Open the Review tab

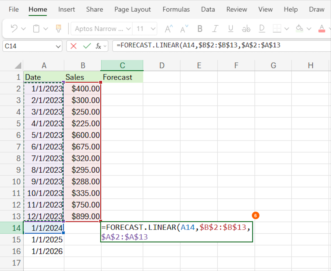point(237,9)
